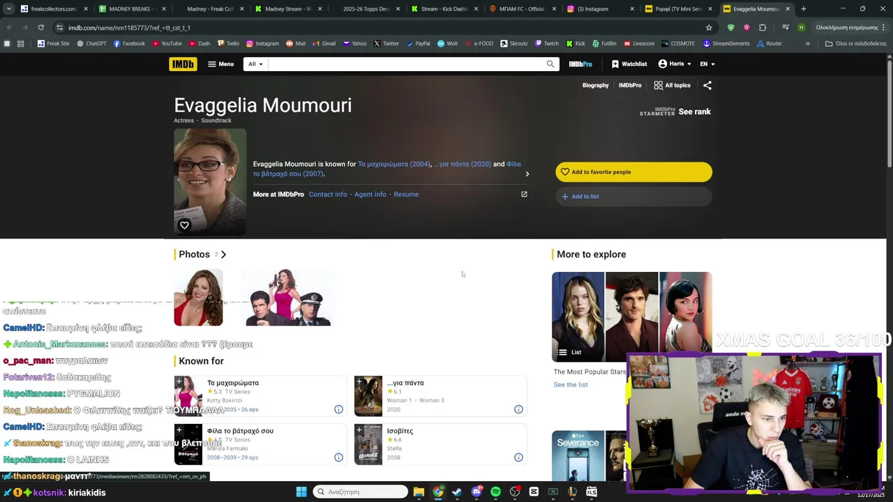The height and width of the screenshot is (502, 893).
Task: Open Steam from the taskbar
Action: click(457, 492)
